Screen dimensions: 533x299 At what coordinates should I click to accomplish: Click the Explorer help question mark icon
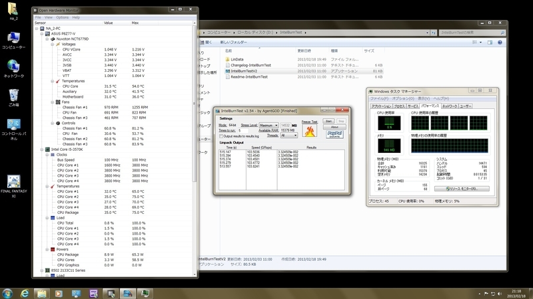[x=500, y=43]
